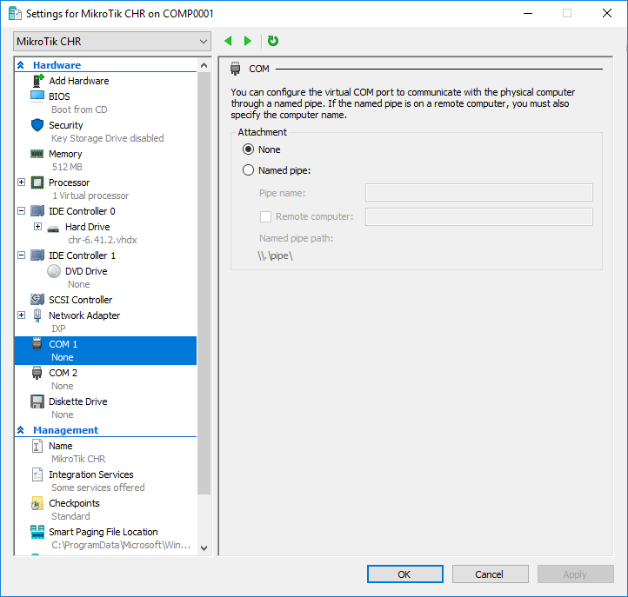628x597 pixels.
Task: Toggle the Remote computer checkbox
Action: 266,216
